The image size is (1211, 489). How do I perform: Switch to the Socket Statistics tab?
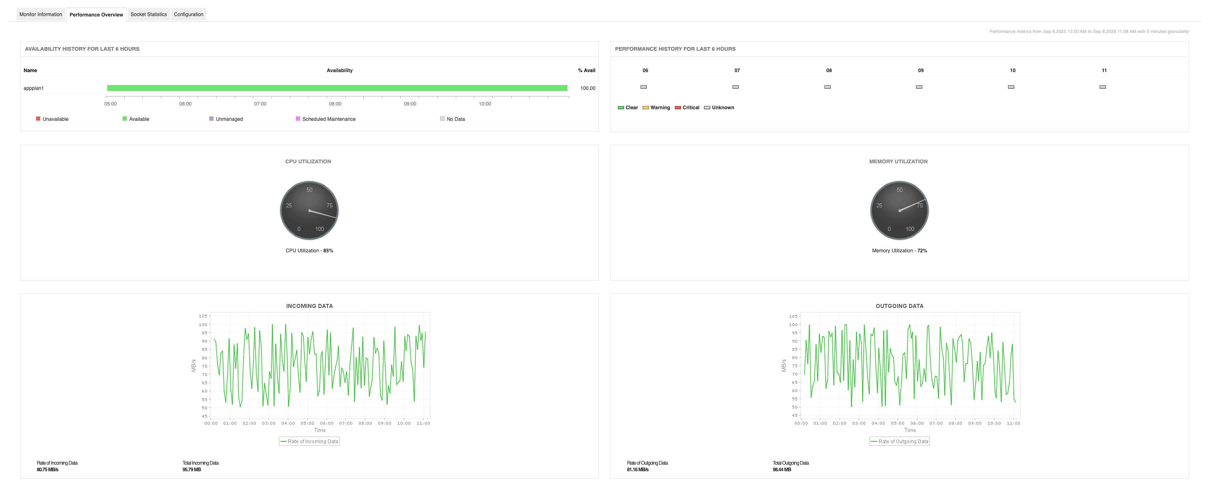[x=148, y=14]
